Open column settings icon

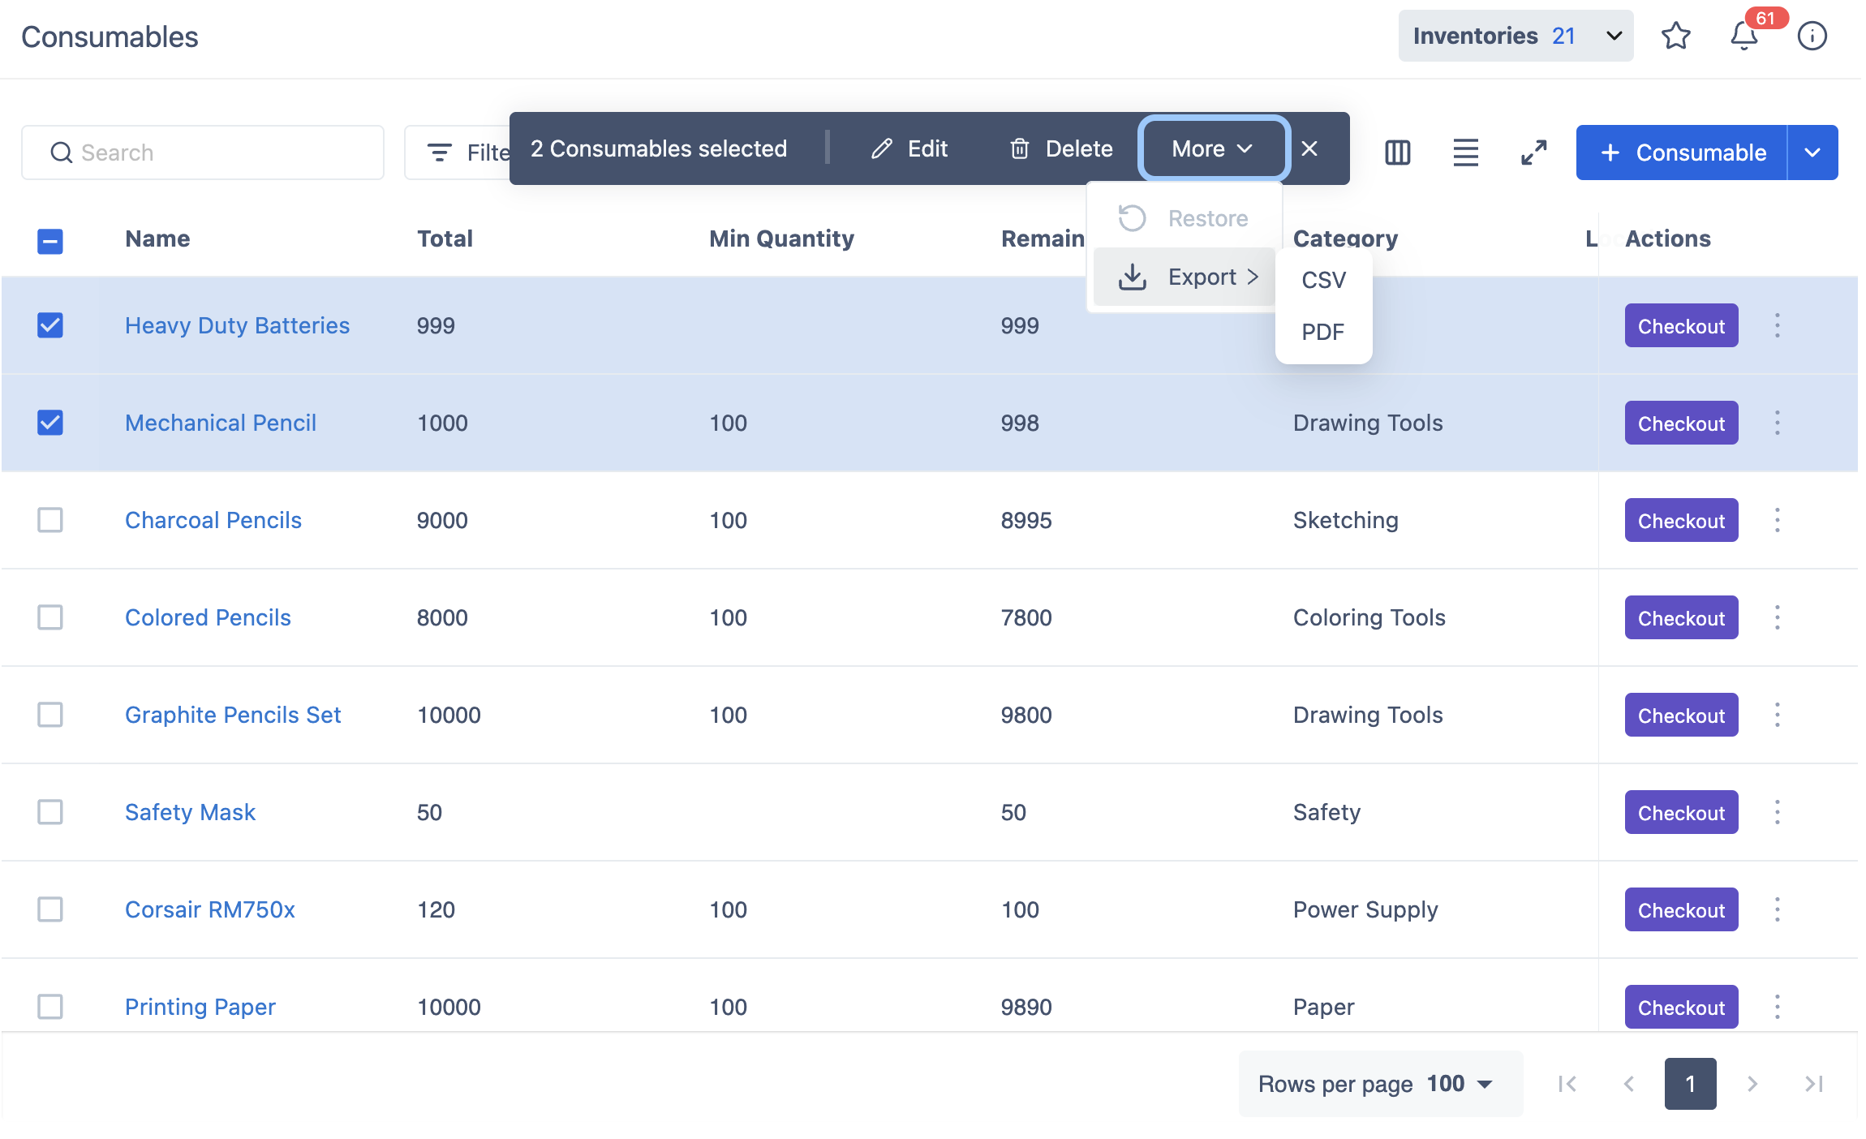tap(1397, 153)
